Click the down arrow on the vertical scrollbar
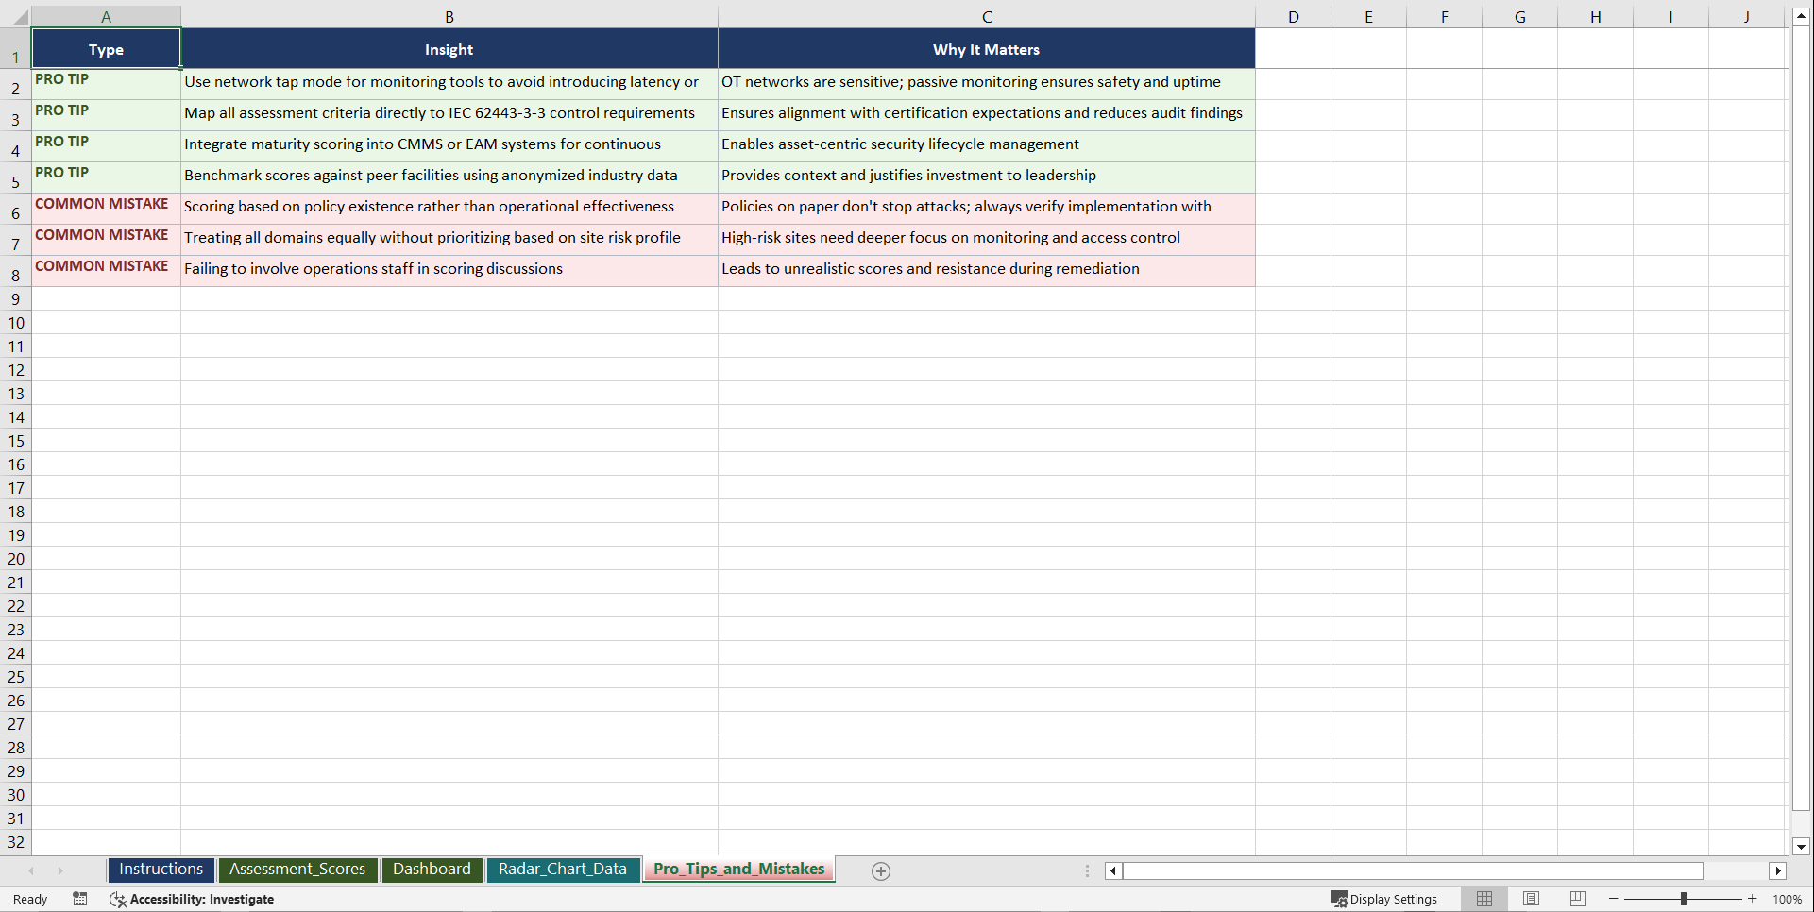The height and width of the screenshot is (912, 1814). click(1801, 847)
